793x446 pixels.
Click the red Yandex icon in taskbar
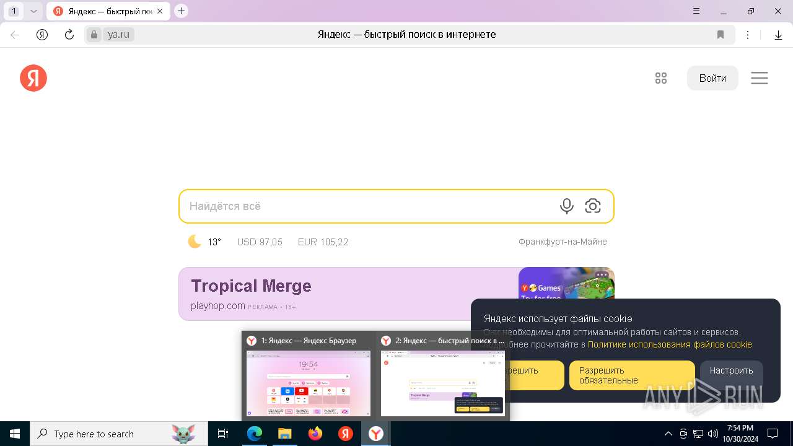(346, 434)
